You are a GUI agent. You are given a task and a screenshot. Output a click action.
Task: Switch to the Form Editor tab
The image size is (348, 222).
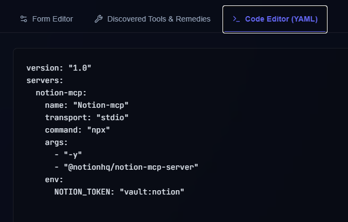[x=46, y=19]
